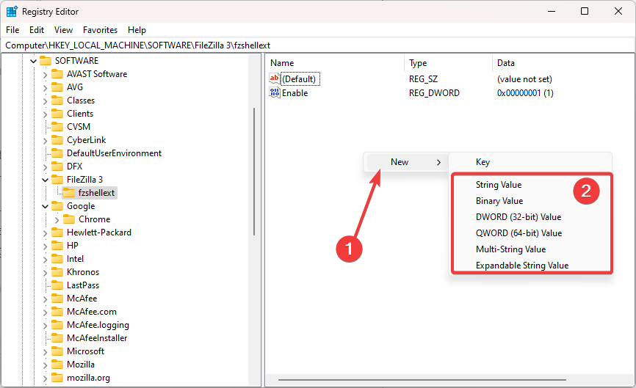
Task: Expand the CyberLink key
Action: coord(45,141)
